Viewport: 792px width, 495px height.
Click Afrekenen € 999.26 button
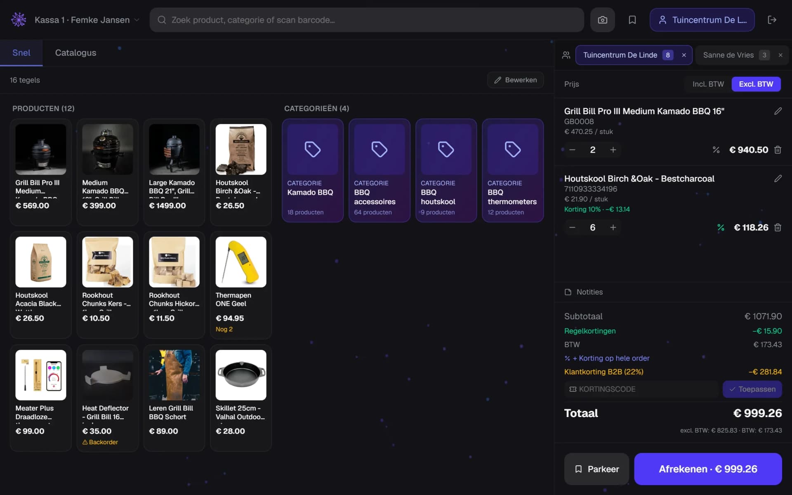pyautogui.click(x=708, y=469)
